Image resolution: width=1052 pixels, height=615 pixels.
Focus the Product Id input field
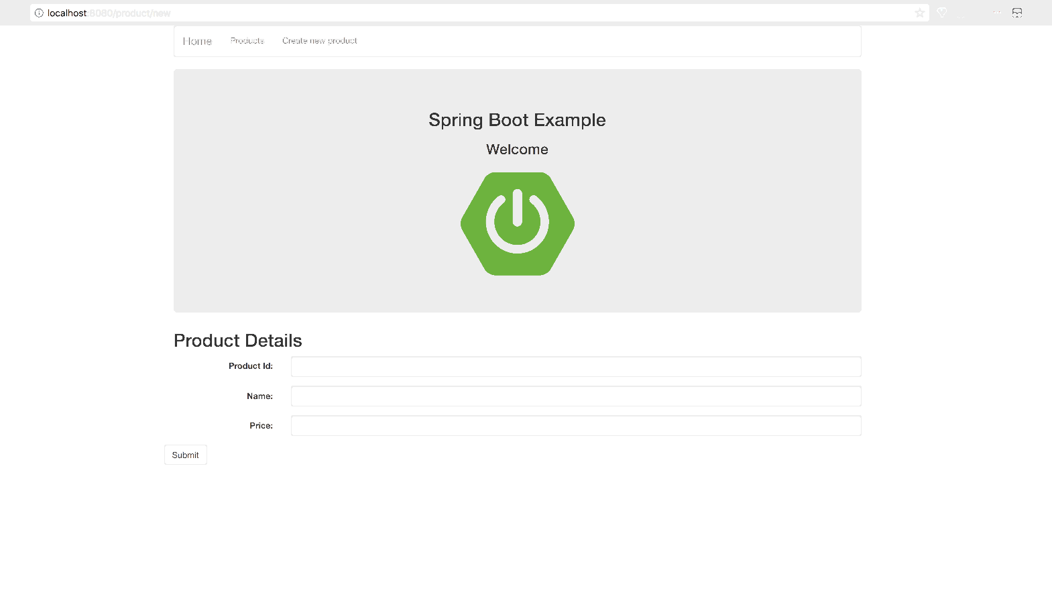click(x=576, y=367)
